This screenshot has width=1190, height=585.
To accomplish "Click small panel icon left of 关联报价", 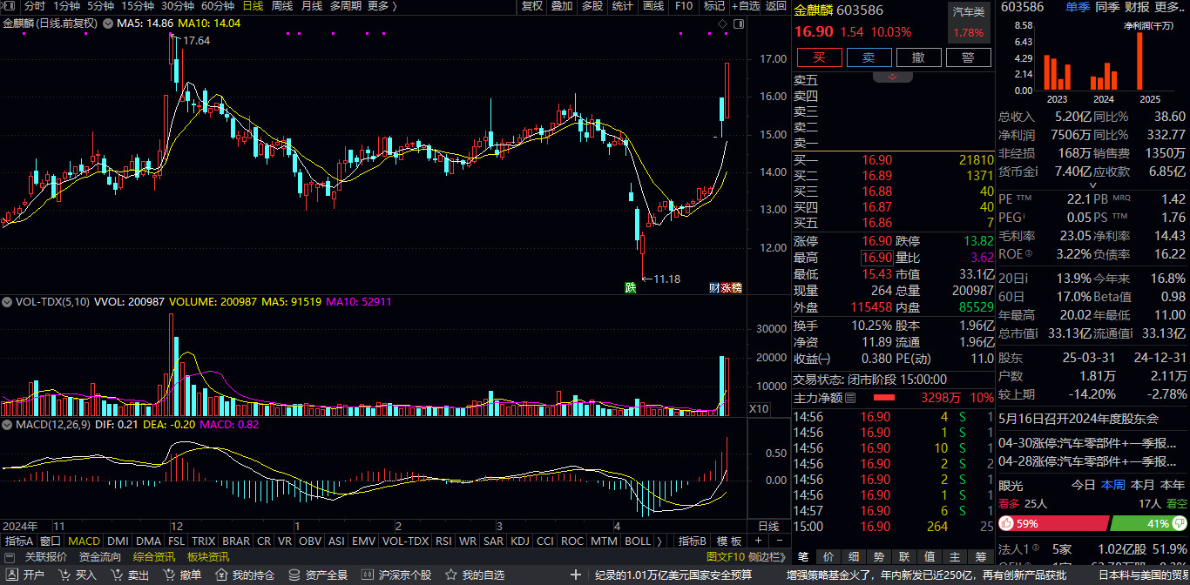I will [8, 557].
